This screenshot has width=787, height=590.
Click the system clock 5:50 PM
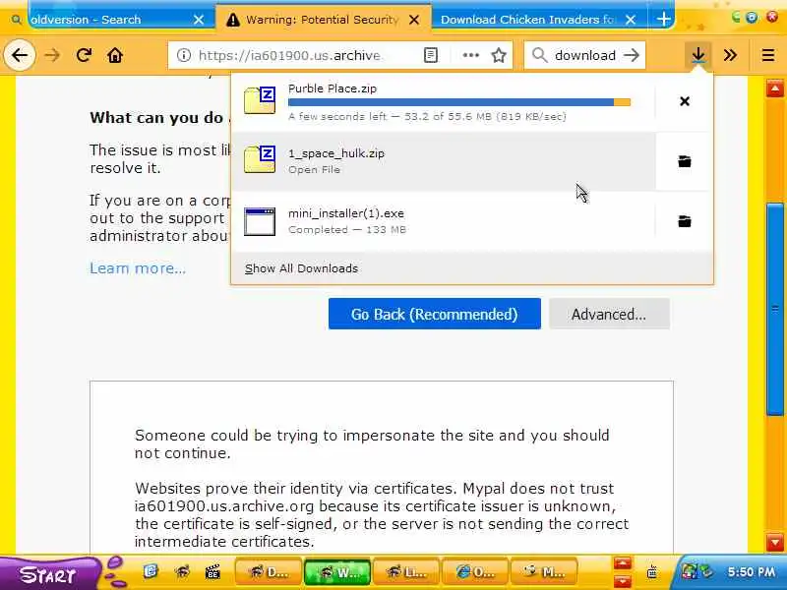752,572
